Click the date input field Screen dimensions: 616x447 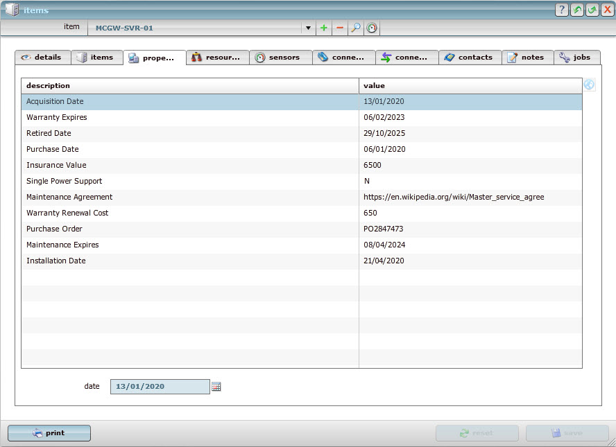click(160, 387)
